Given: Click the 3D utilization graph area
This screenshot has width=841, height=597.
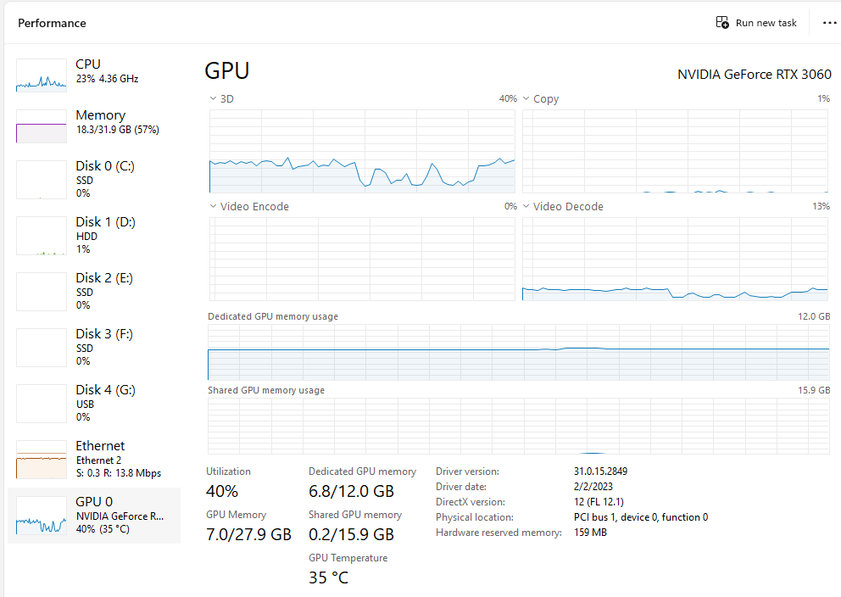Looking at the screenshot, I should click(362, 151).
